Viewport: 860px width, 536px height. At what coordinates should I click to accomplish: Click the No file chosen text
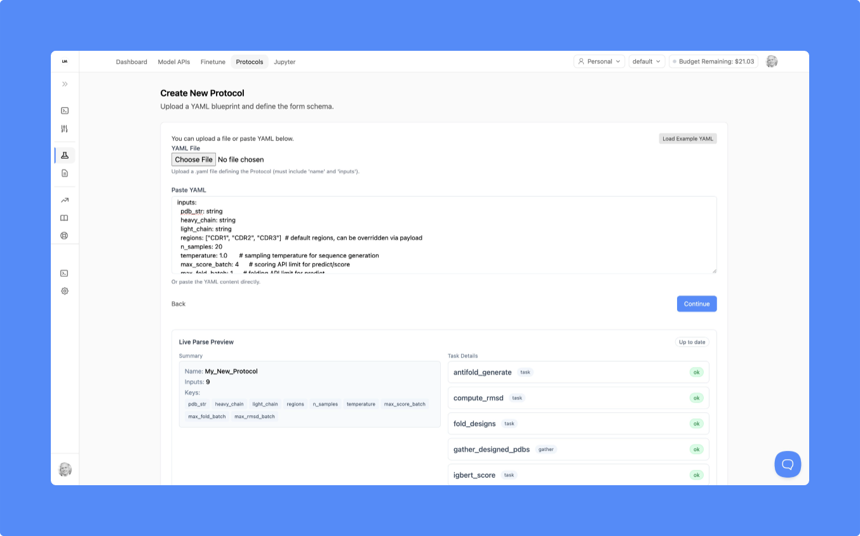click(x=241, y=159)
